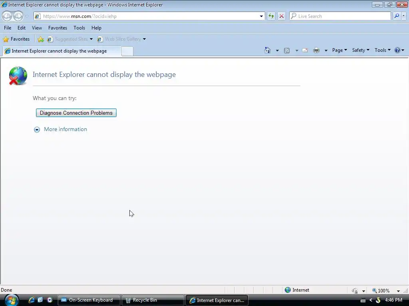Click the 'Done' status bar text
409x306 pixels.
point(6,290)
